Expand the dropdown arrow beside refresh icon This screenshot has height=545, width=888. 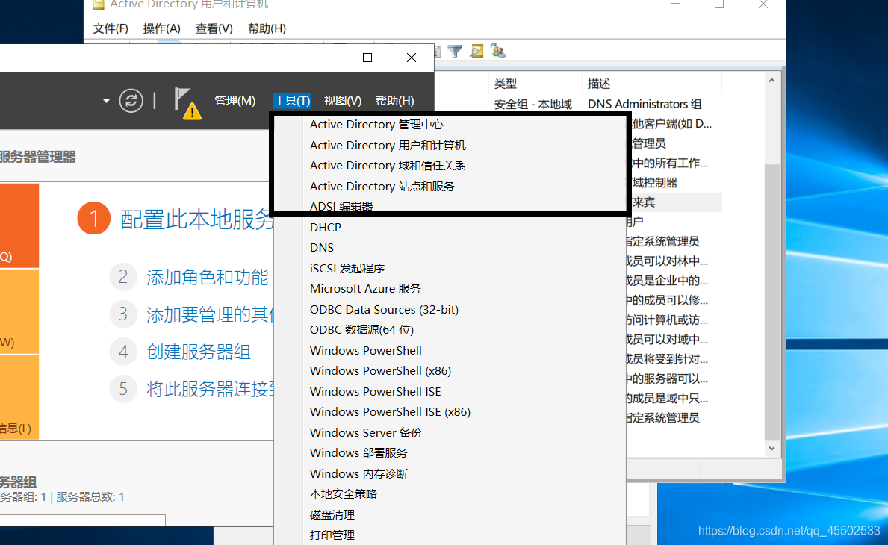[106, 102]
